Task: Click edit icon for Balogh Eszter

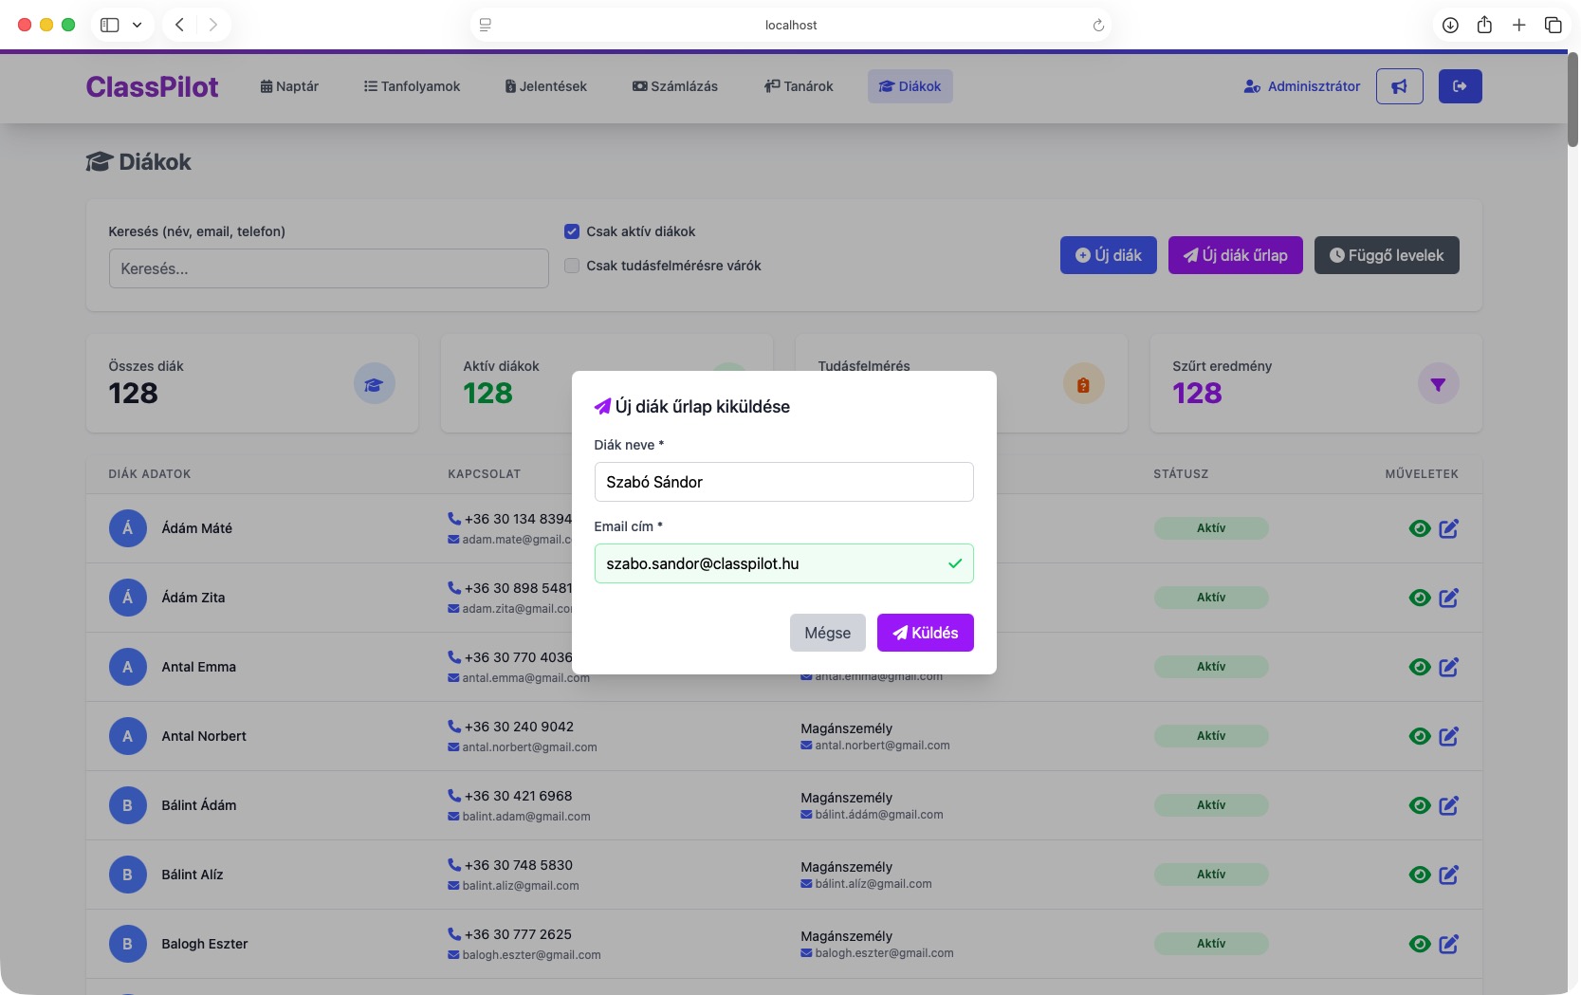Action: point(1448,944)
